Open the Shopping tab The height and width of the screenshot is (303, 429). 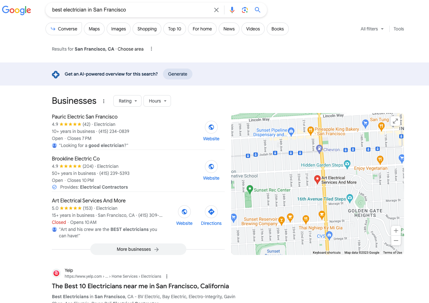tap(147, 29)
